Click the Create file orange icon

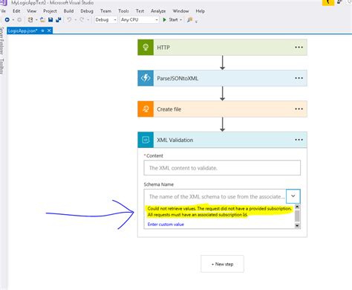[x=146, y=109]
